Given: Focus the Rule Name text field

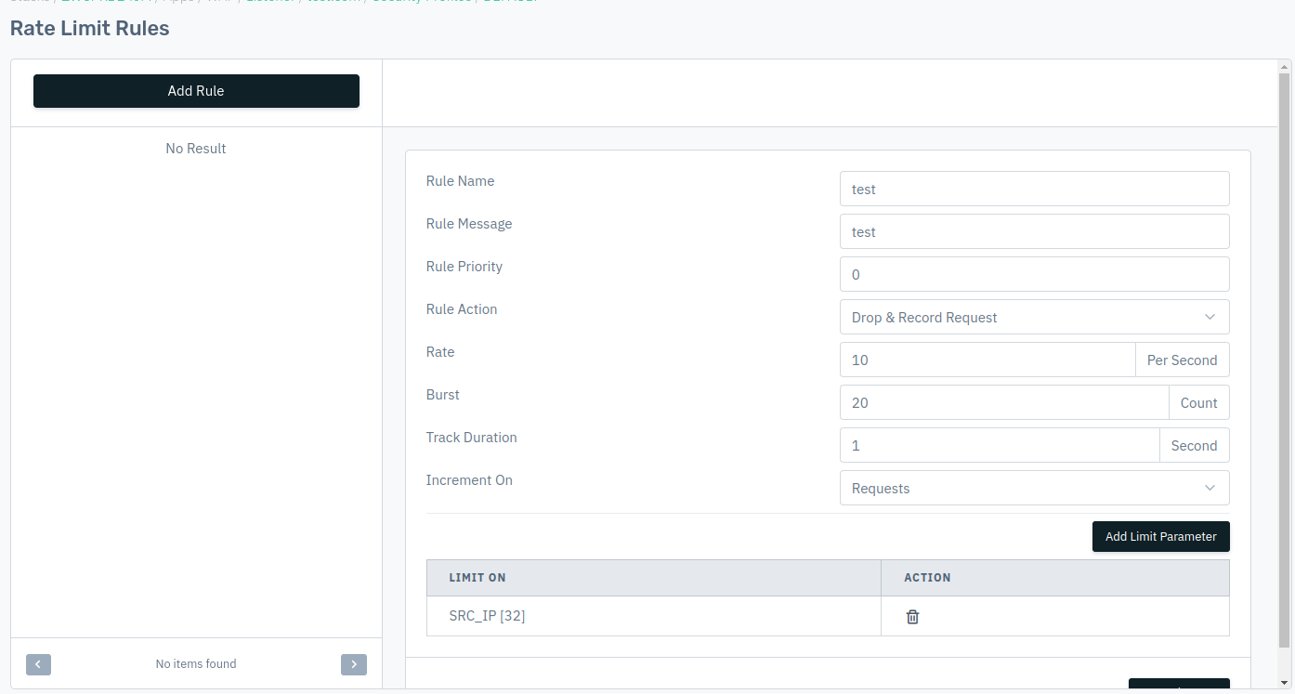Looking at the screenshot, I should click(x=1034, y=189).
